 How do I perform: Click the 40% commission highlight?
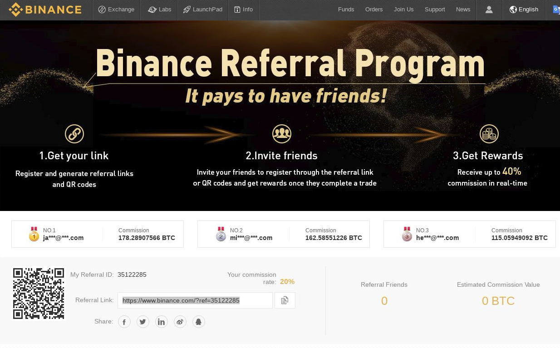click(511, 172)
